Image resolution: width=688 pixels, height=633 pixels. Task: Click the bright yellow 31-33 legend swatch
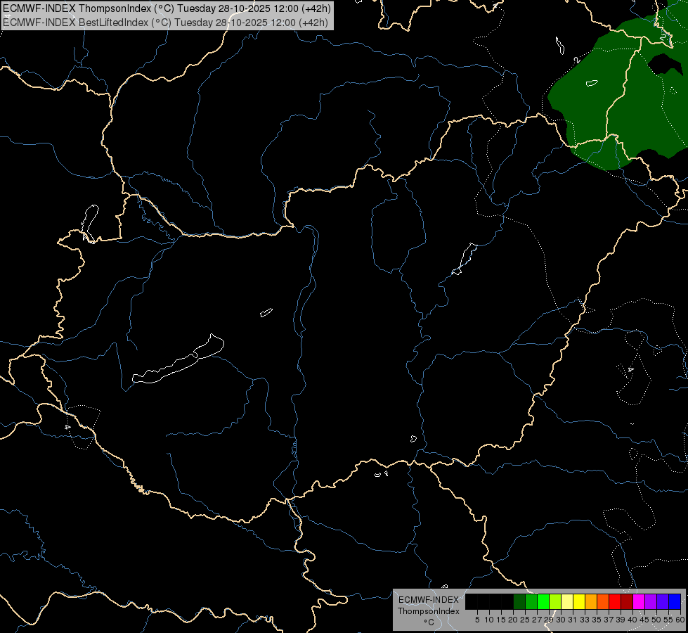[x=579, y=602]
